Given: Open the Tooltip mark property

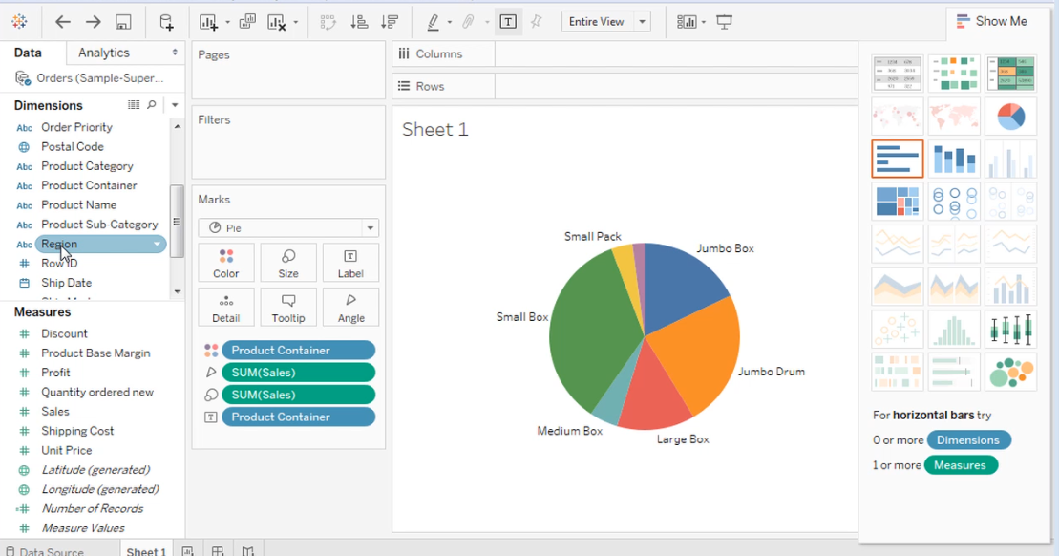Looking at the screenshot, I should (288, 307).
